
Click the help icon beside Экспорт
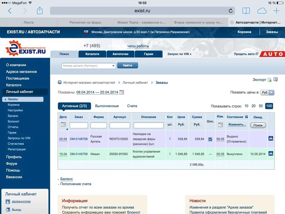pos(275,79)
